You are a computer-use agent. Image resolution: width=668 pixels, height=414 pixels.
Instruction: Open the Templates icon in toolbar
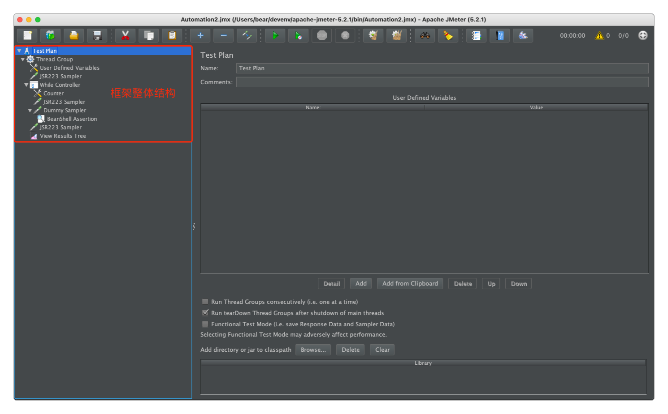click(50, 35)
